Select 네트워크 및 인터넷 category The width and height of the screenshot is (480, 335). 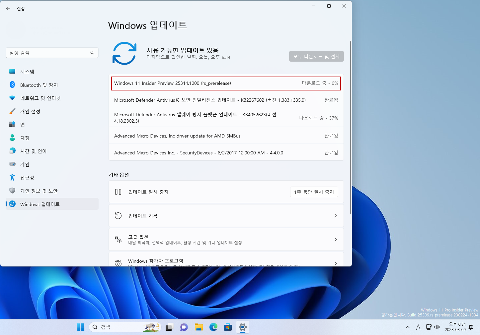[x=52, y=98]
